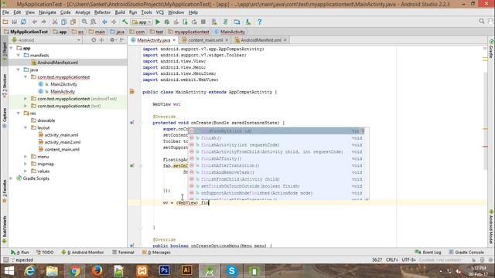Open the Event Log panel
The width and height of the screenshot is (495, 278).
428,253
